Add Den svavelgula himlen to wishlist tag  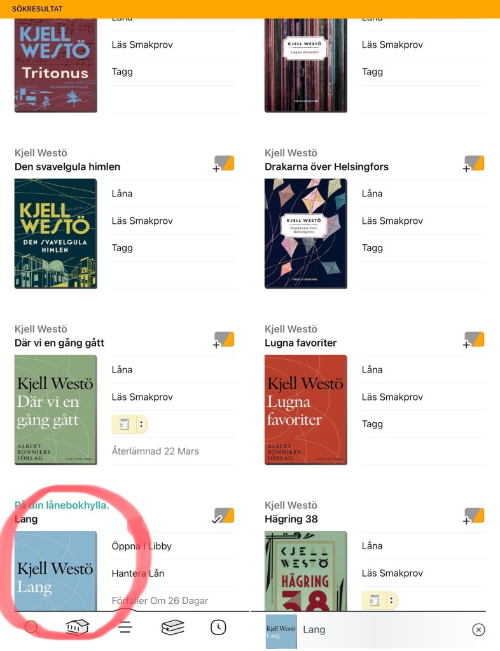point(223,164)
